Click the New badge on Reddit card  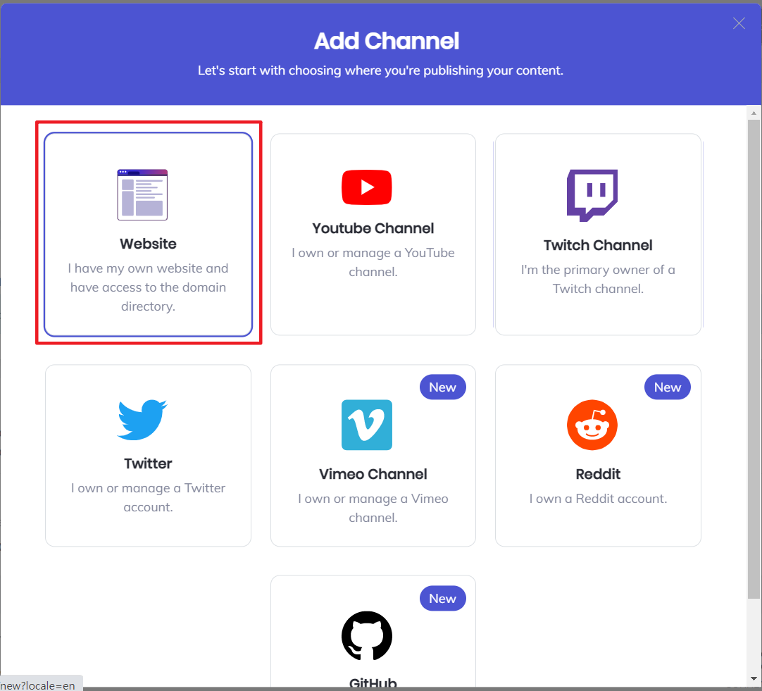tap(667, 387)
